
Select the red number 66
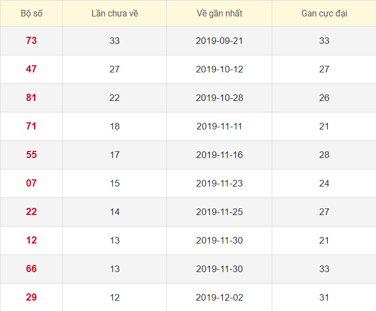(x=31, y=269)
